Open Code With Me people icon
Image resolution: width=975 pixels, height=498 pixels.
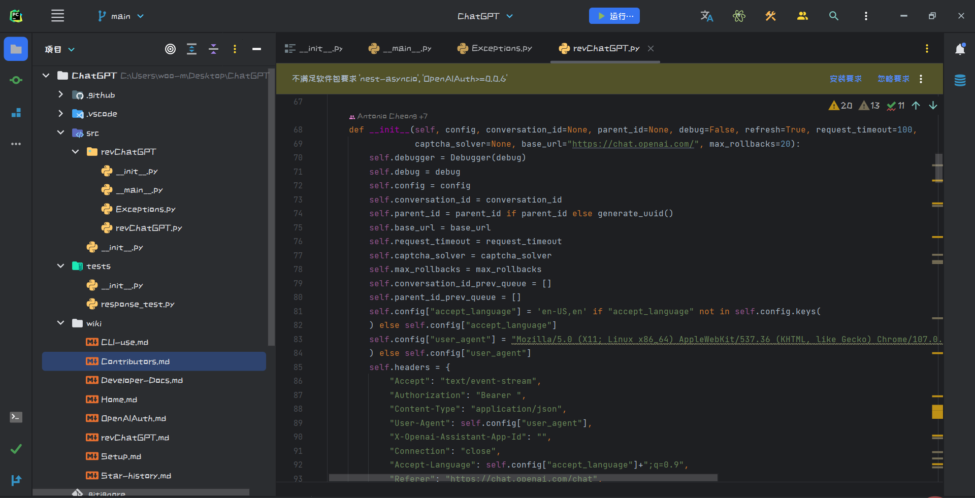tap(802, 16)
